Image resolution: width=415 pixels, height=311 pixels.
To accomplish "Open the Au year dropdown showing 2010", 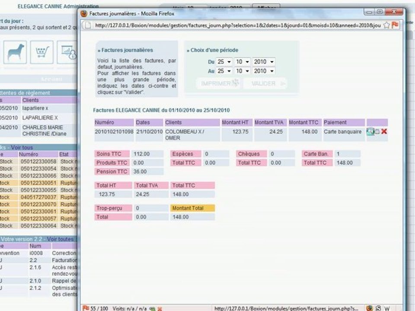I will [264, 71].
